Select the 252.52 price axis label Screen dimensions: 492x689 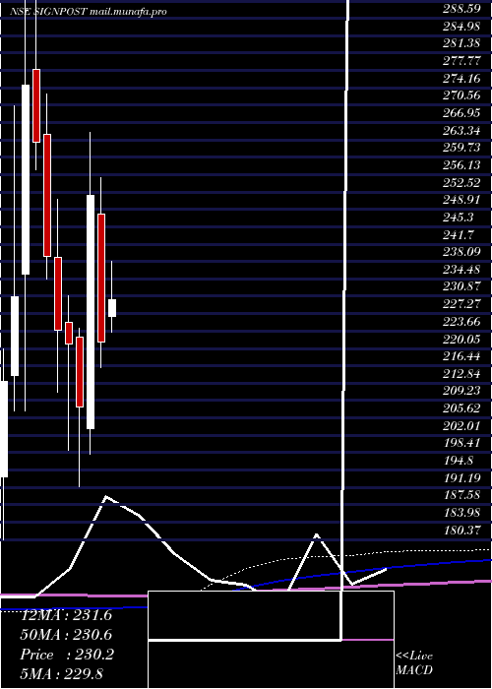tap(461, 182)
